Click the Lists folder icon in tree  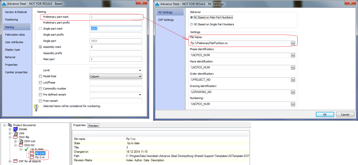[x=16, y=133]
